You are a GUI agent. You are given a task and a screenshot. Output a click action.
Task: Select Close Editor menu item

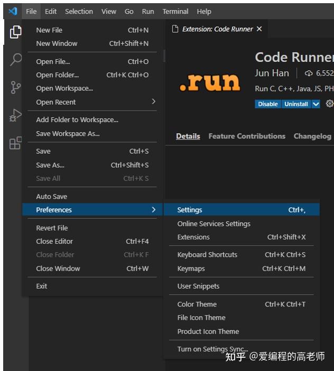point(92,241)
